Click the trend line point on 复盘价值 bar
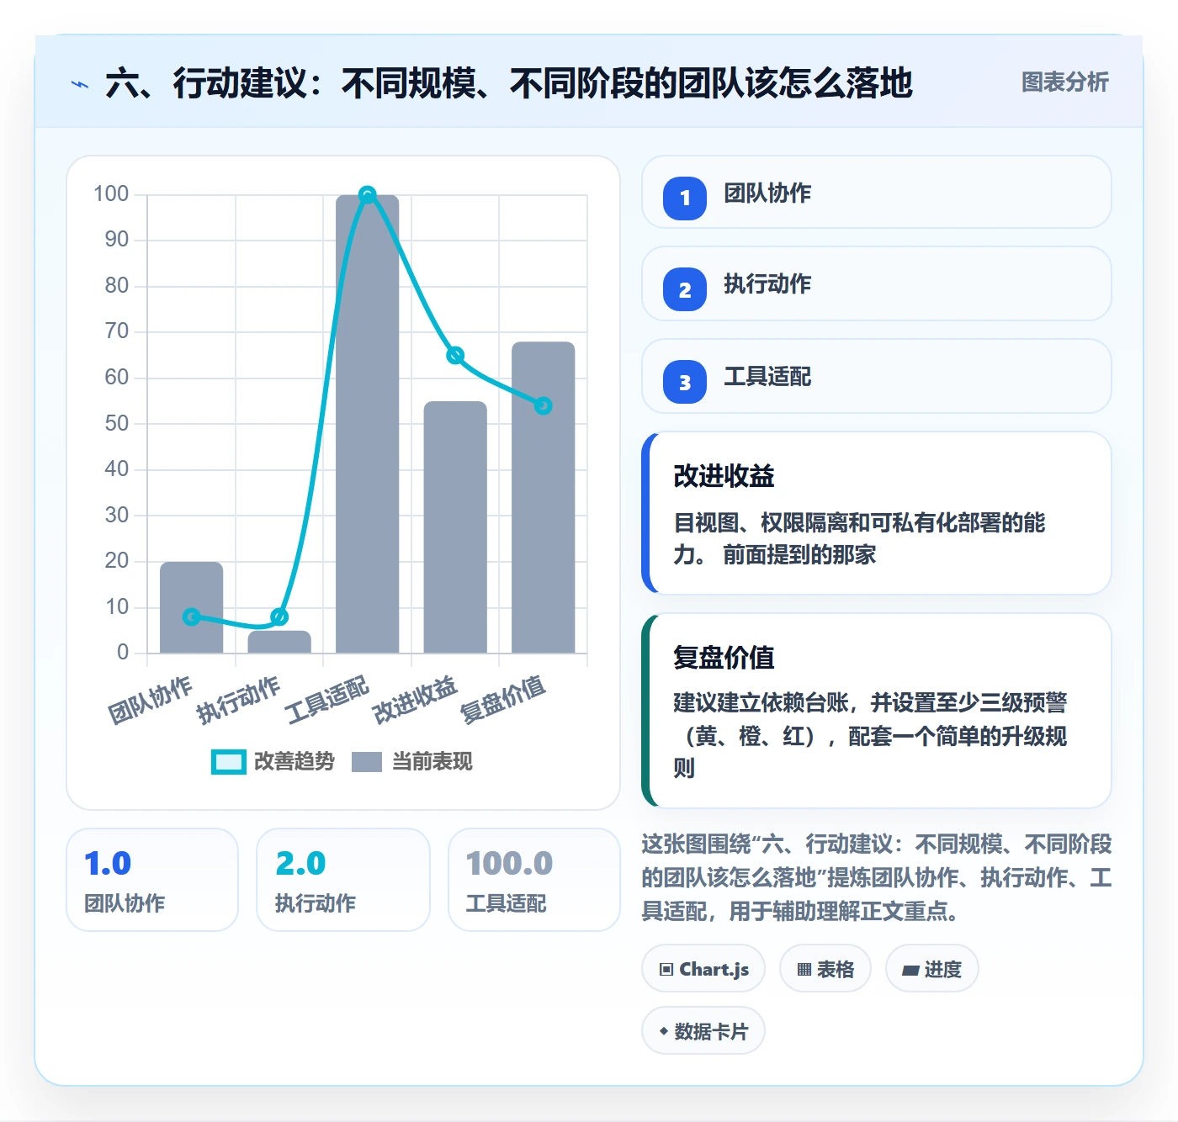This screenshot has width=1178, height=1122. point(543,405)
